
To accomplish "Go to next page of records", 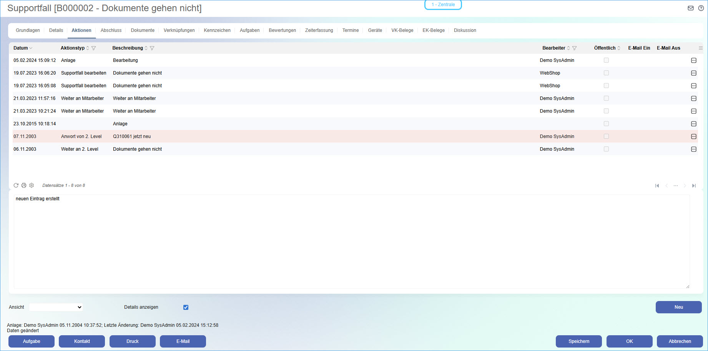I will click(685, 186).
